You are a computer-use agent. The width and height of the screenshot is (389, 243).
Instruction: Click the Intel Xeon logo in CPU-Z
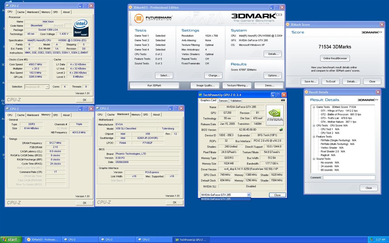(x=81, y=28)
